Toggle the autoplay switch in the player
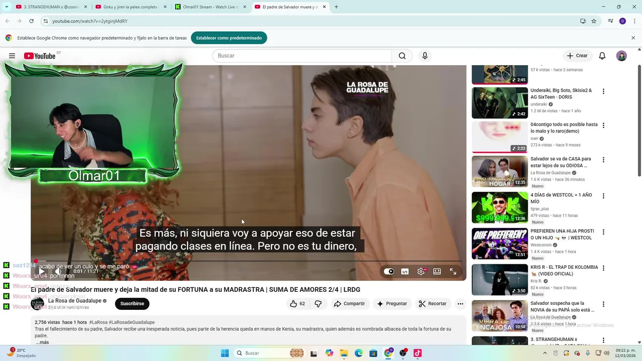This screenshot has width=642, height=361. (x=389, y=271)
